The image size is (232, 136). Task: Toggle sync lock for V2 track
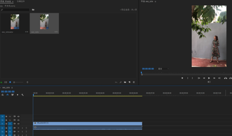click(x=15, y=120)
